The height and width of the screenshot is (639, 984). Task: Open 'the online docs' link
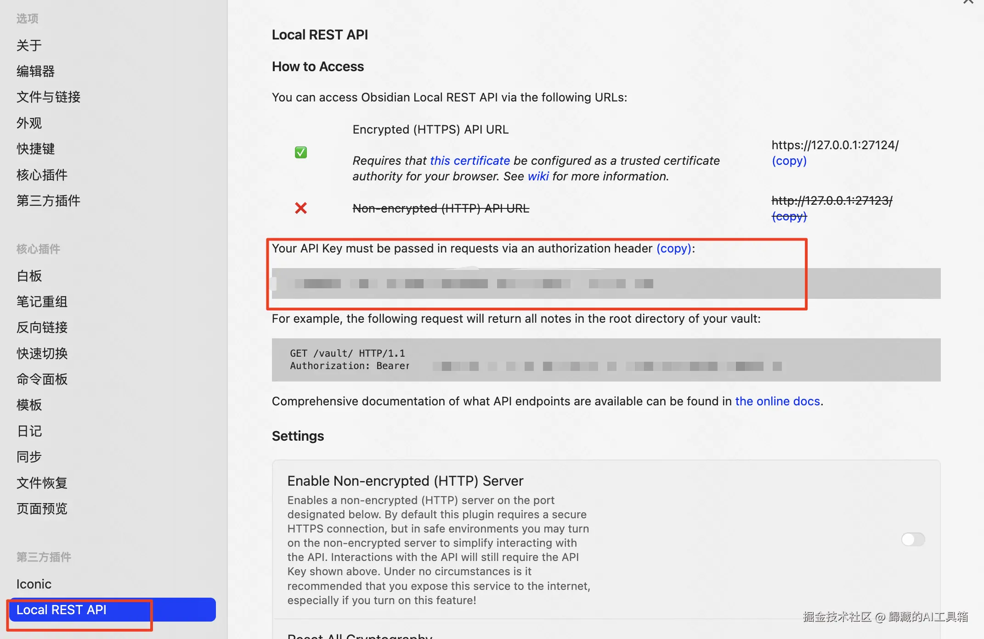click(x=777, y=401)
